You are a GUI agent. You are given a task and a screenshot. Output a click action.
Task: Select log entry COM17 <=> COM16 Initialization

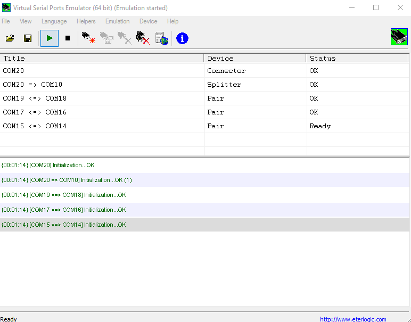[204, 210]
